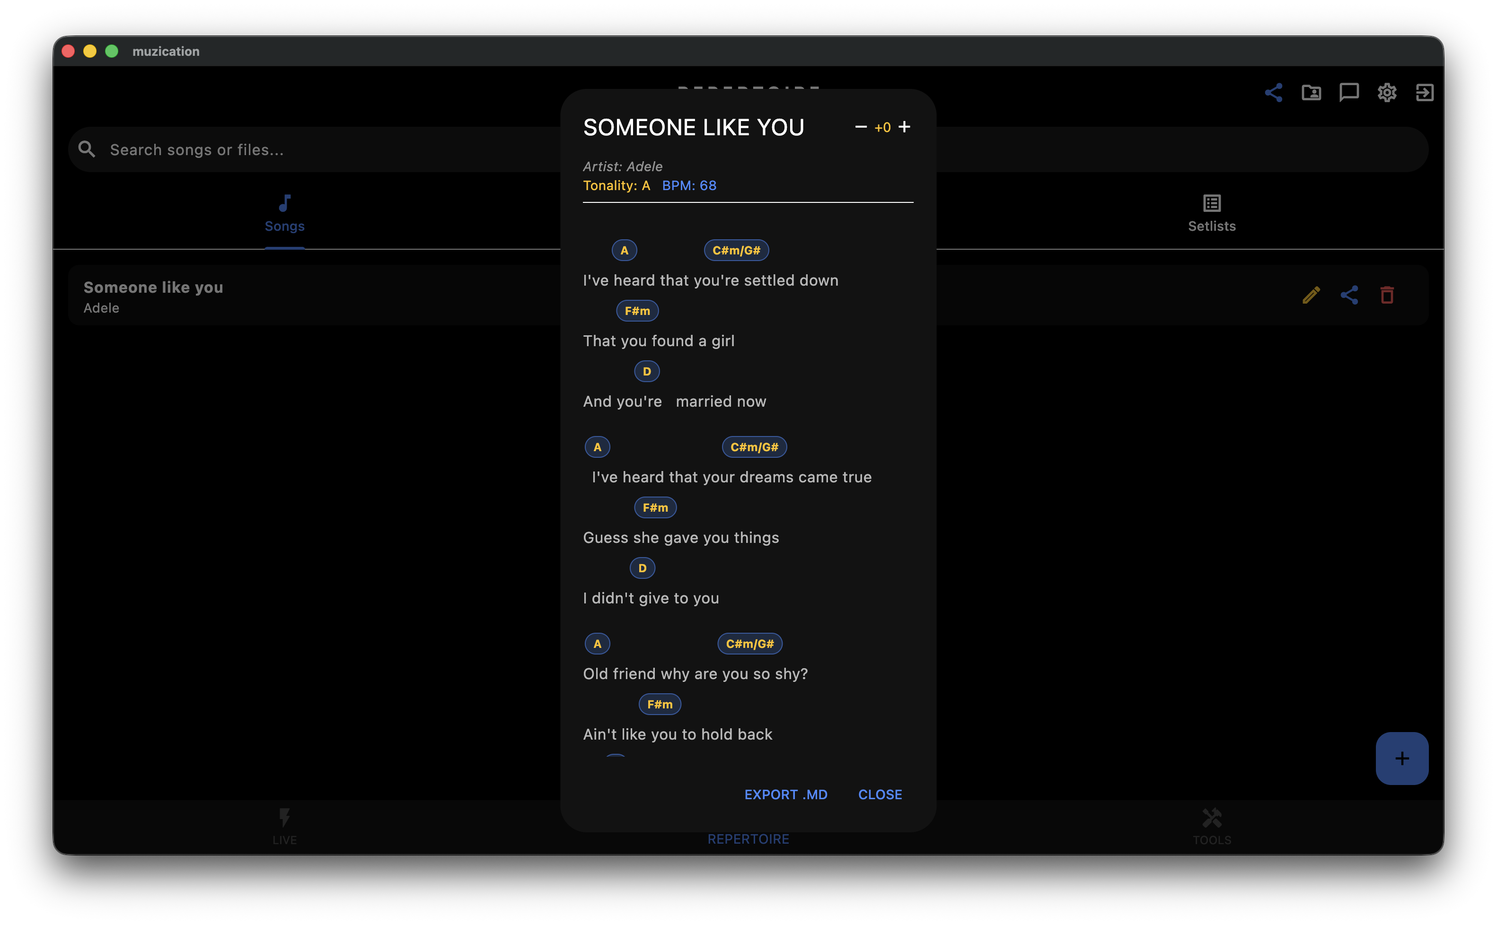The height and width of the screenshot is (925, 1497).
Task: Click C#m/G# chord above dreams came true
Action: pyautogui.click(x=754, y=447)
